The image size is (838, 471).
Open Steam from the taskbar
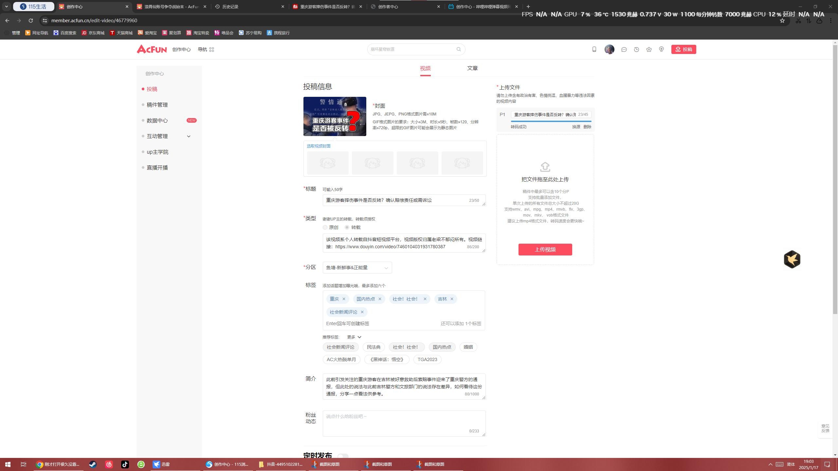[x=93, y=464]
